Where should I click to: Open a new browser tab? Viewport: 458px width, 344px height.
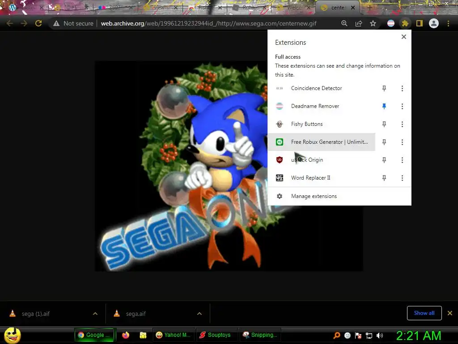pyautogui.click(x=369, y=8)
